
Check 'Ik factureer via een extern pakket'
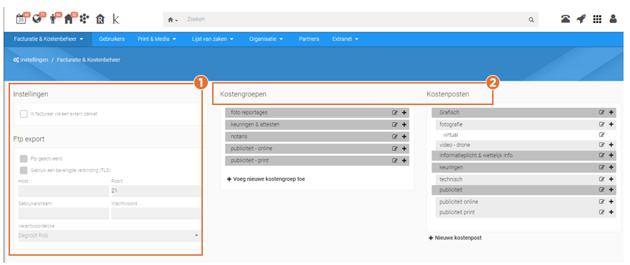tap(24, 114)
